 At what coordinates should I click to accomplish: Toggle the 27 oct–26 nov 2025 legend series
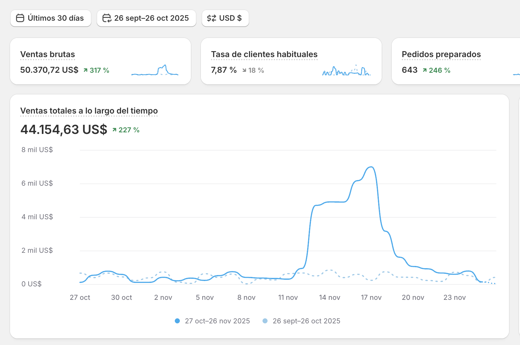(x=212, y=321)
